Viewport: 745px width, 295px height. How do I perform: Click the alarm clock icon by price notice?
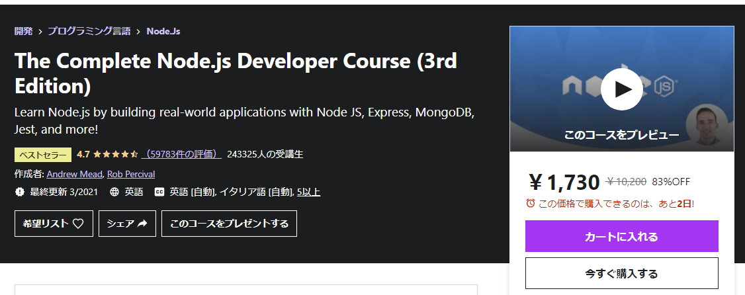pyautogui.click(x=531, y=203)
